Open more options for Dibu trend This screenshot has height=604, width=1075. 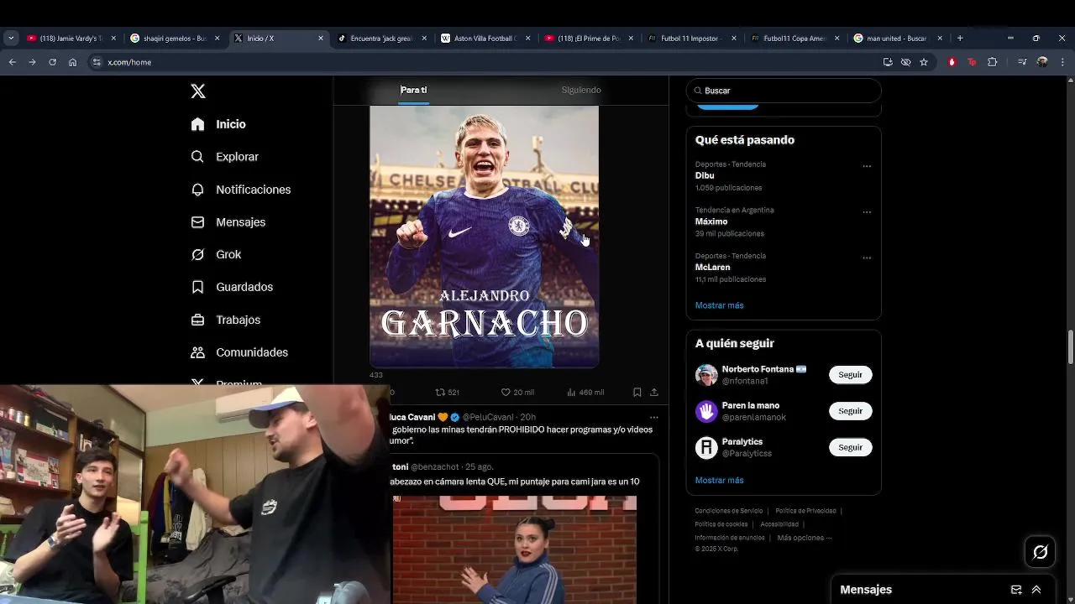(x=867, y=166)
